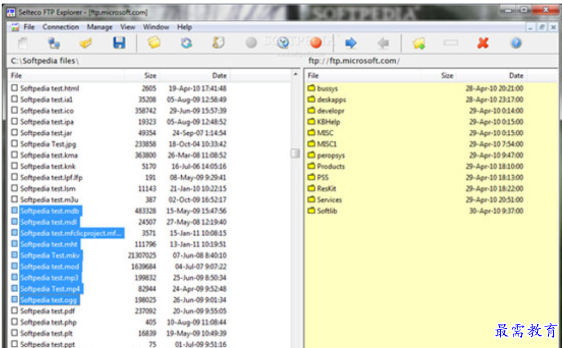The height and width of the screenshot is (348, 562).
Task: Click the open folder toolbar icon
Action: 85,44
